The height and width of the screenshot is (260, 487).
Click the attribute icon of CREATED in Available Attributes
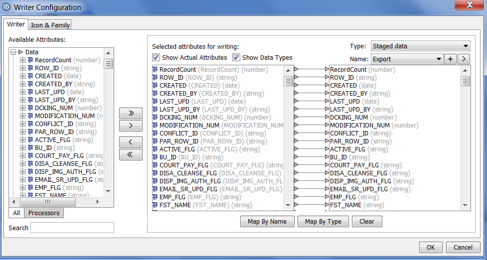tap(30, 76)
